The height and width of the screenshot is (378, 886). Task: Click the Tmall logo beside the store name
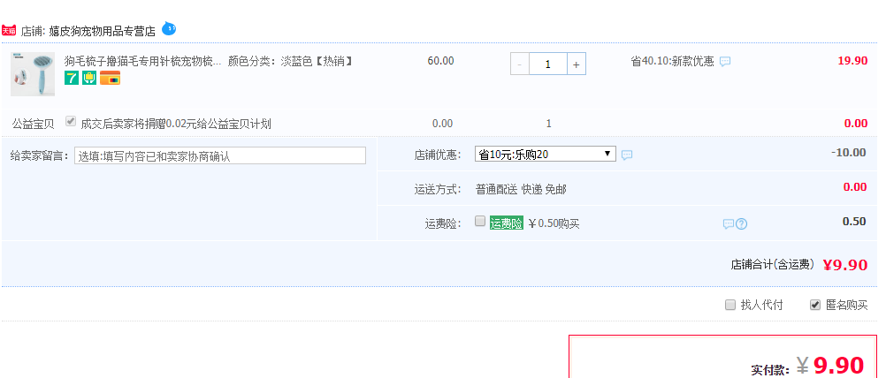click(x=10, y=30)
